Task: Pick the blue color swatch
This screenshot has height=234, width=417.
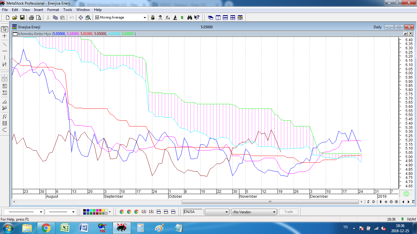Action: (x=88, y=210)
